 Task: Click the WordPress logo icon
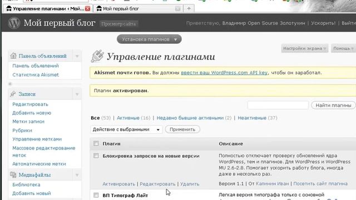14,23
